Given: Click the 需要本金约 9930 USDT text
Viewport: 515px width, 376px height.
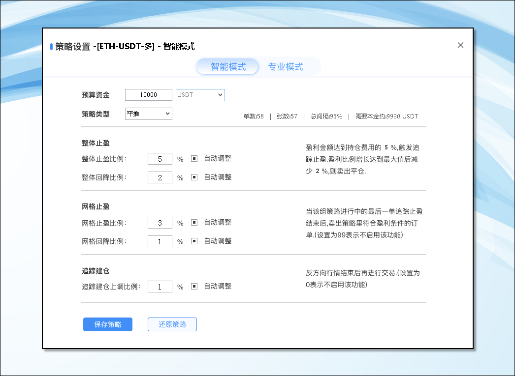Looking at the screenshot, I should [x=386, y=116].
